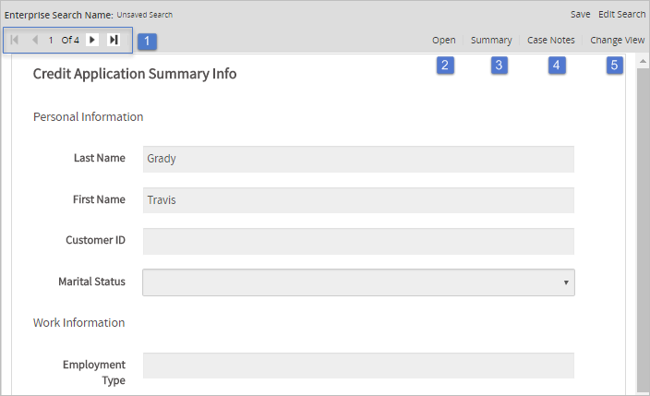Expand the Marital Status dropdown
This screenshot has width=650, height=396.
tap(358, 282)
